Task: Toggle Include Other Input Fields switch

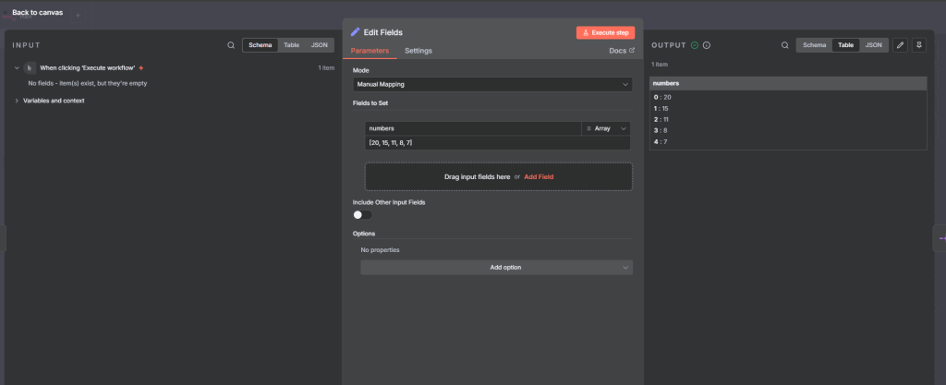Action: pos(362,214)
